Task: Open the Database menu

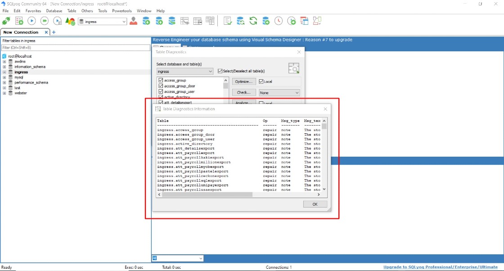Action: pyautogui.click(x=54, y=11)
